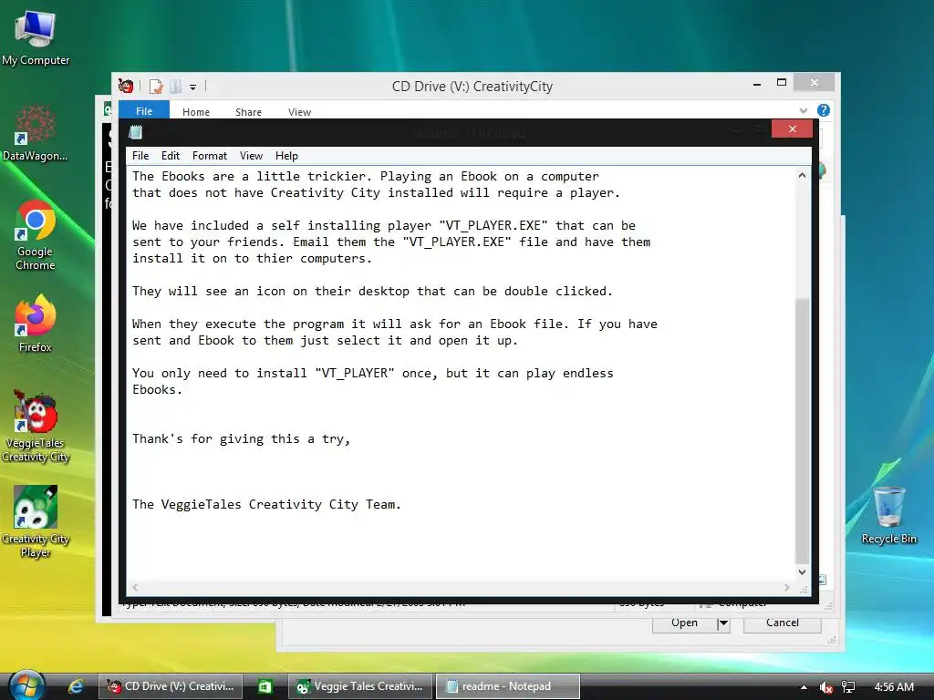This screenshot has height=700, width=934.
Task: Click in text 'Thank's for giving this a try,'
Action: [241, 438]
